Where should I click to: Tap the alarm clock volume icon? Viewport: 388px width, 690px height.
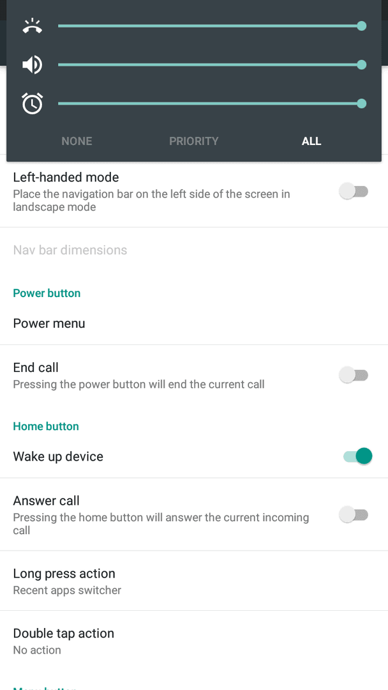click(33, 103)
